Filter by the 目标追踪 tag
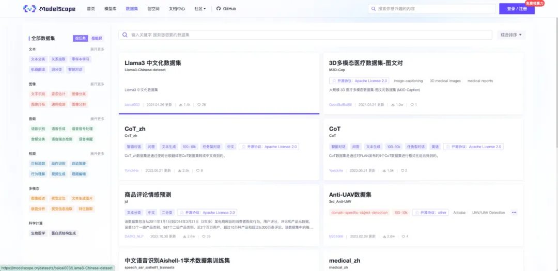Screen dimensions: 558x271 coord(38,164)
